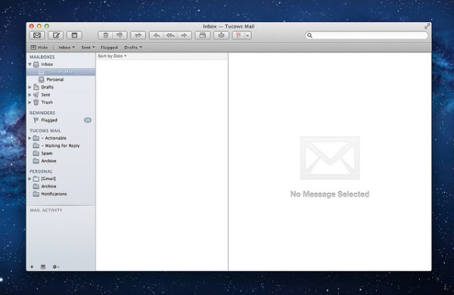454x295 pixels.
Task: Click the REMINDERS section header
Action: click(x=42, y=113)
